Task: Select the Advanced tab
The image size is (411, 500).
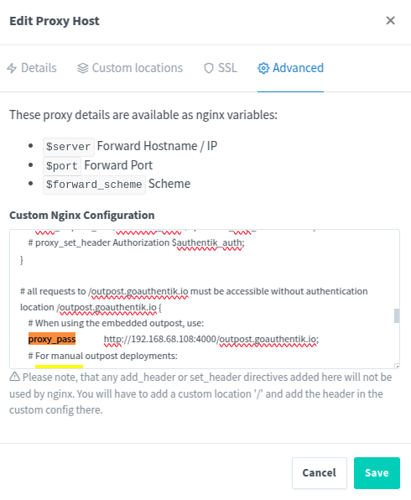Action: point(291,68)
